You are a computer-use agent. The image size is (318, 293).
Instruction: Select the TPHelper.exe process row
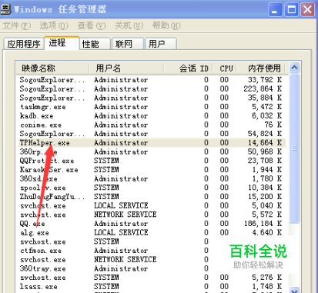[152, 142]
